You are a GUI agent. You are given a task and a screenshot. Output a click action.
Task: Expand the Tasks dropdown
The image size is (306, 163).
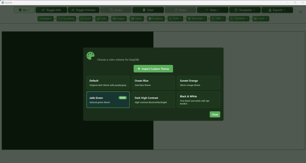pos(213,10)
